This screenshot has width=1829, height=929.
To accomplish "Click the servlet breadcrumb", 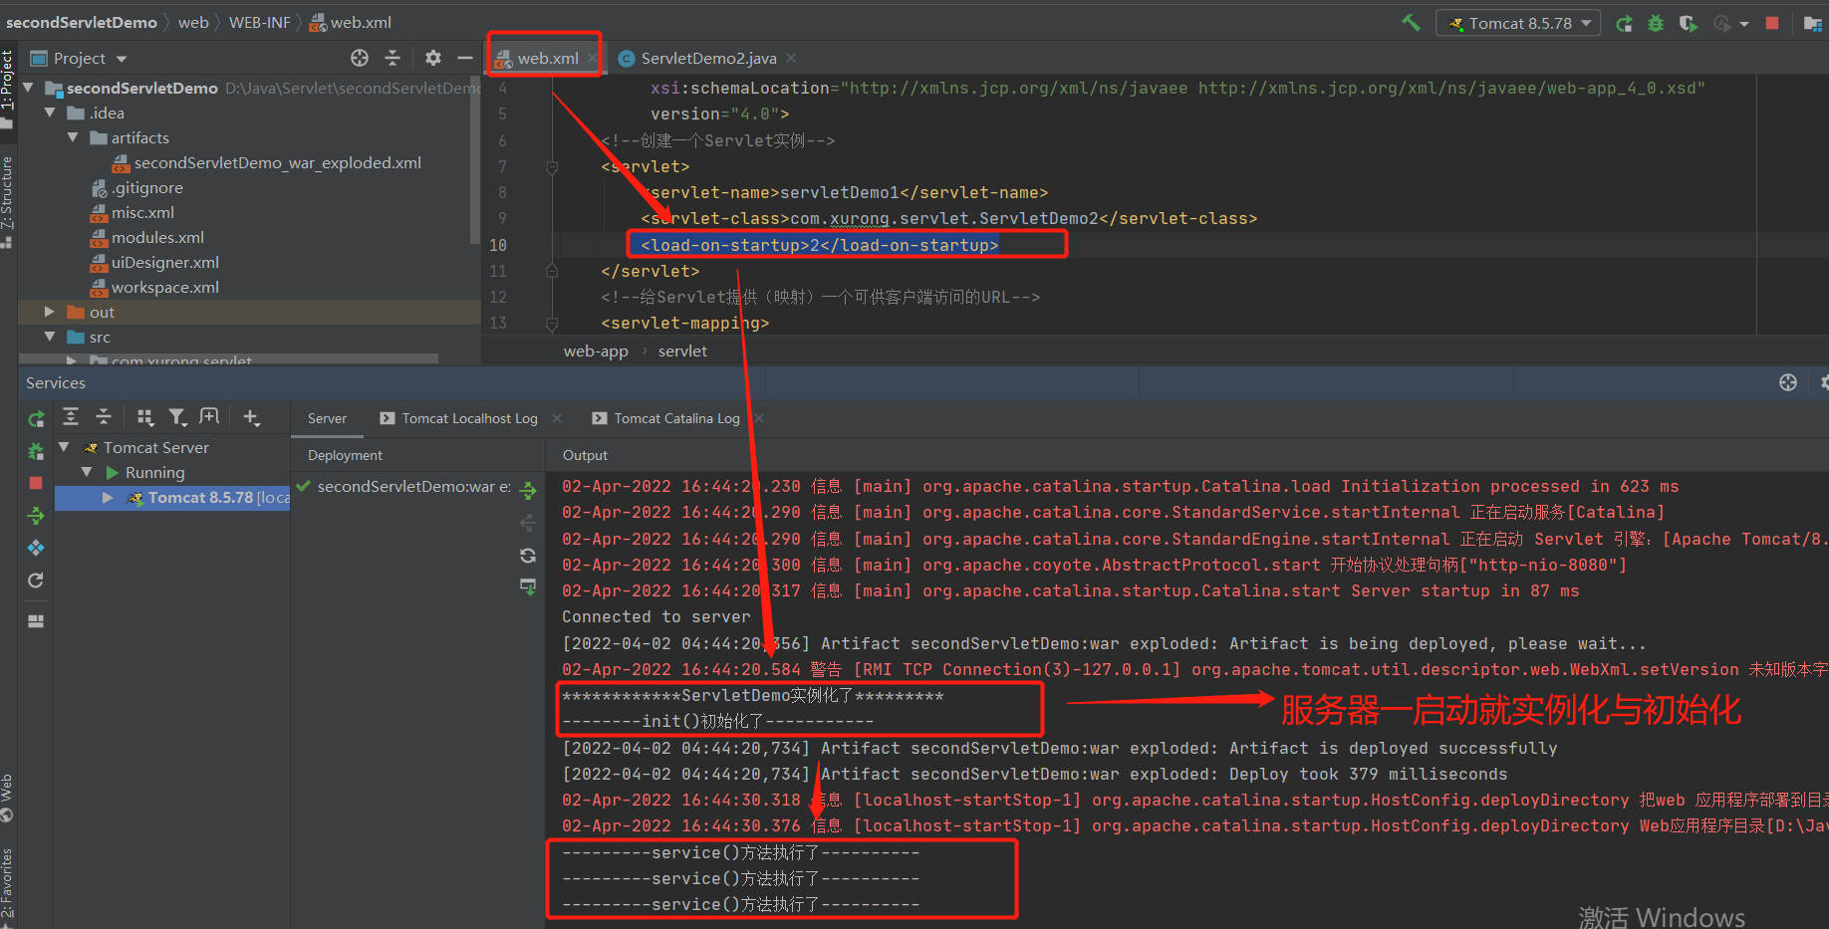I will (x=682, y=350).
